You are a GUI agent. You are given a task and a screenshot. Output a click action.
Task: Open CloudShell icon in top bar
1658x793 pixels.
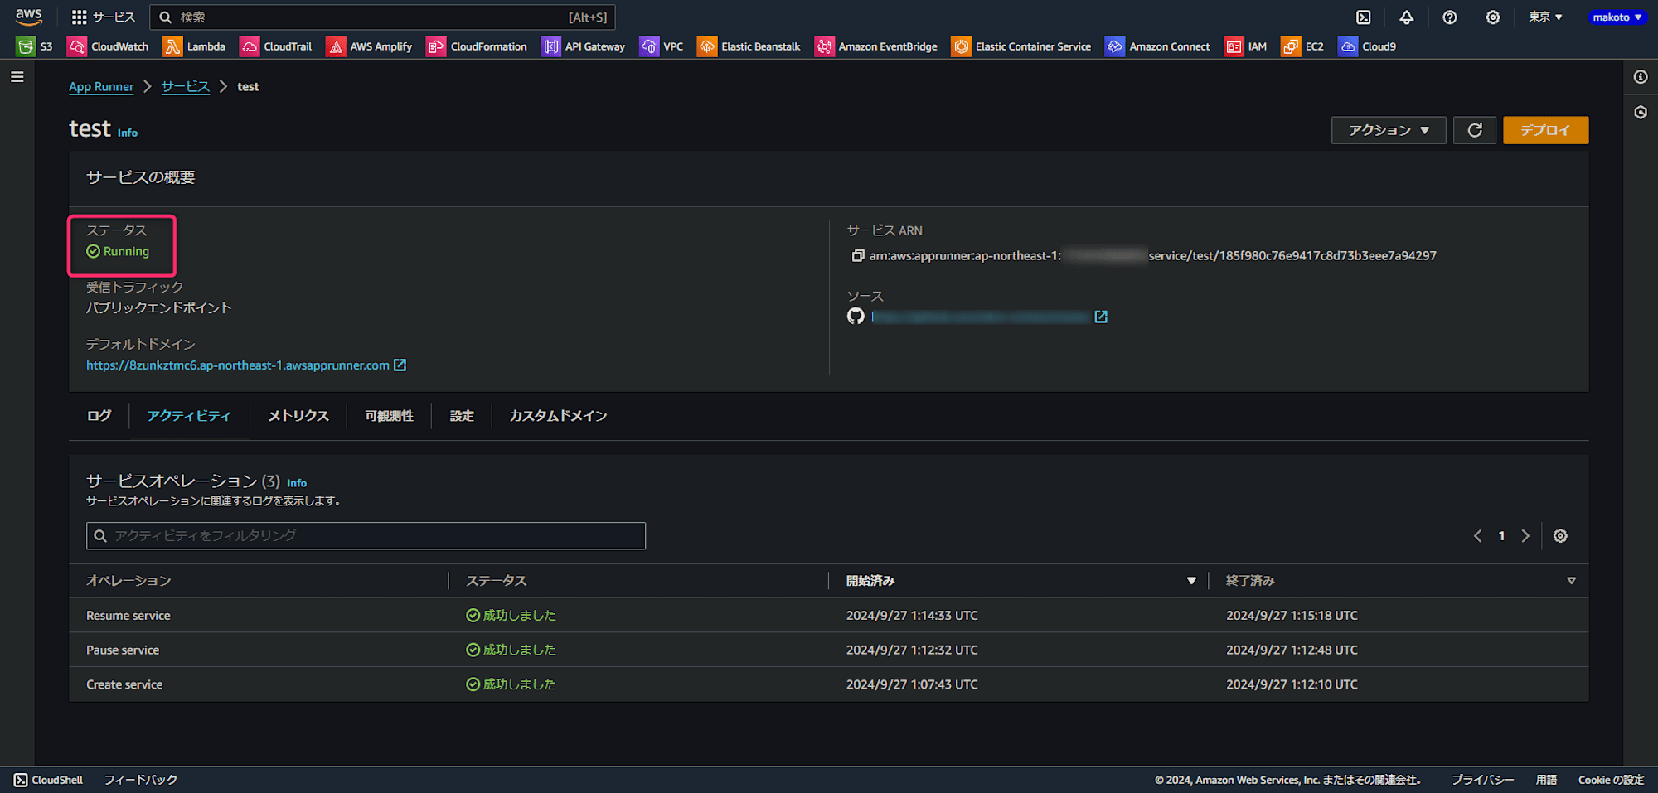coord(1364,17)
